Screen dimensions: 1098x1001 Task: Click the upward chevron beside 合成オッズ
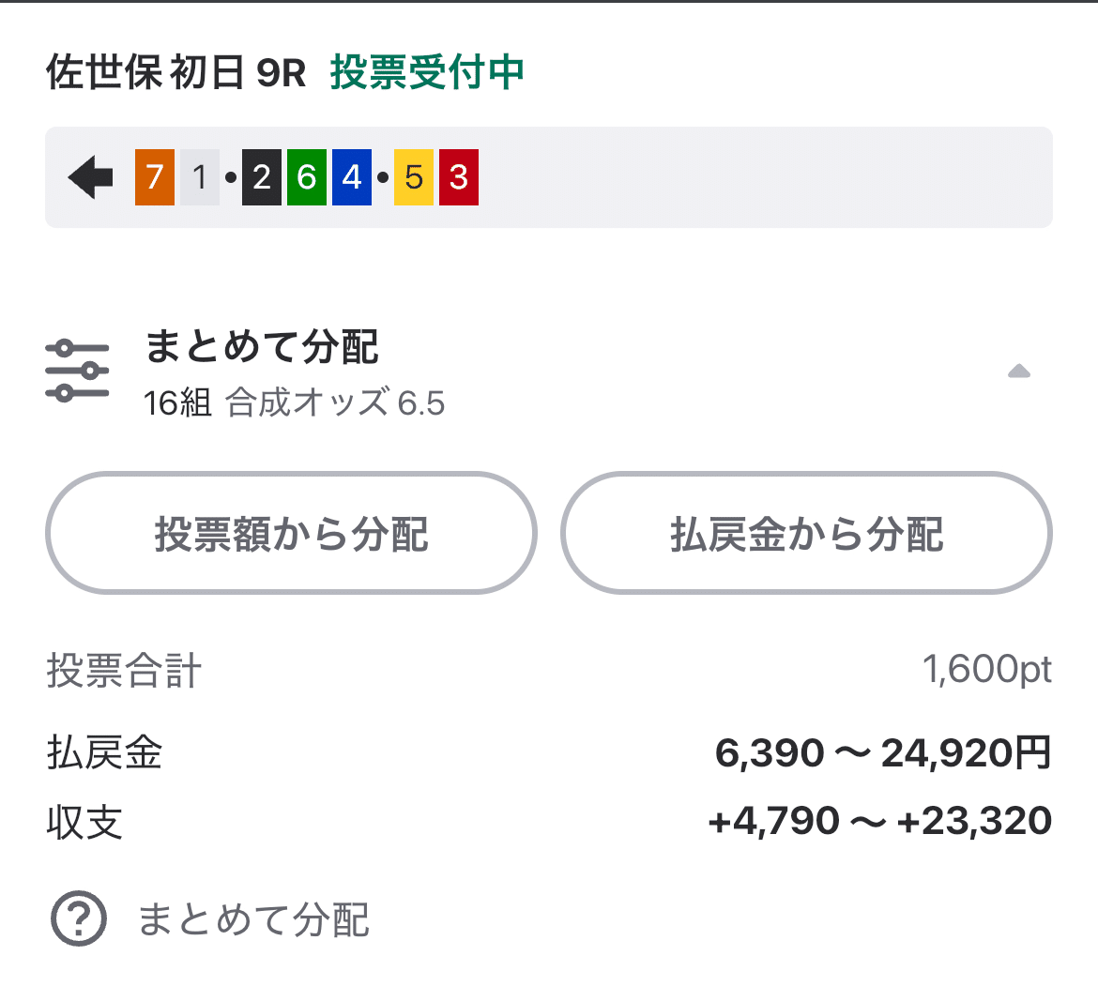(1019, 370)
